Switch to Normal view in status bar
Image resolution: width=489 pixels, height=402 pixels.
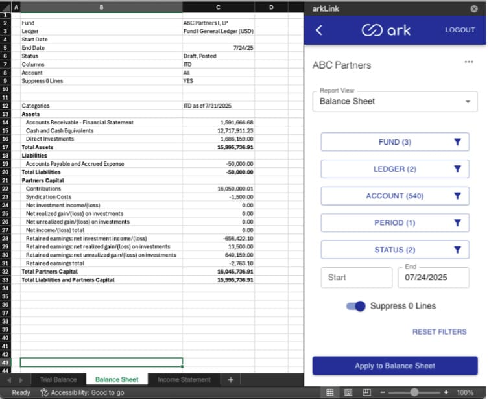(x=329, y=392)
